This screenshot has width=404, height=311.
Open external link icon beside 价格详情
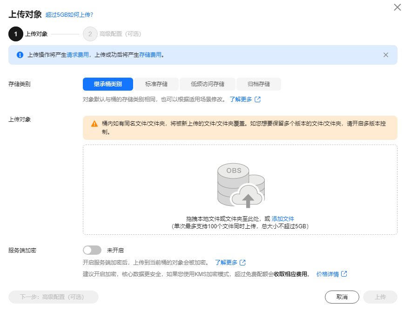[x=343, y=274]
